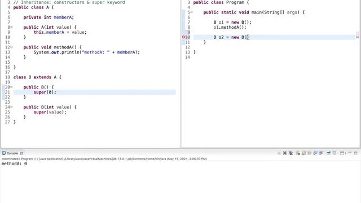Click 'public B(int value) {' signature
Viewport: 361px width, 203px height.
click(x=50, y=107)
